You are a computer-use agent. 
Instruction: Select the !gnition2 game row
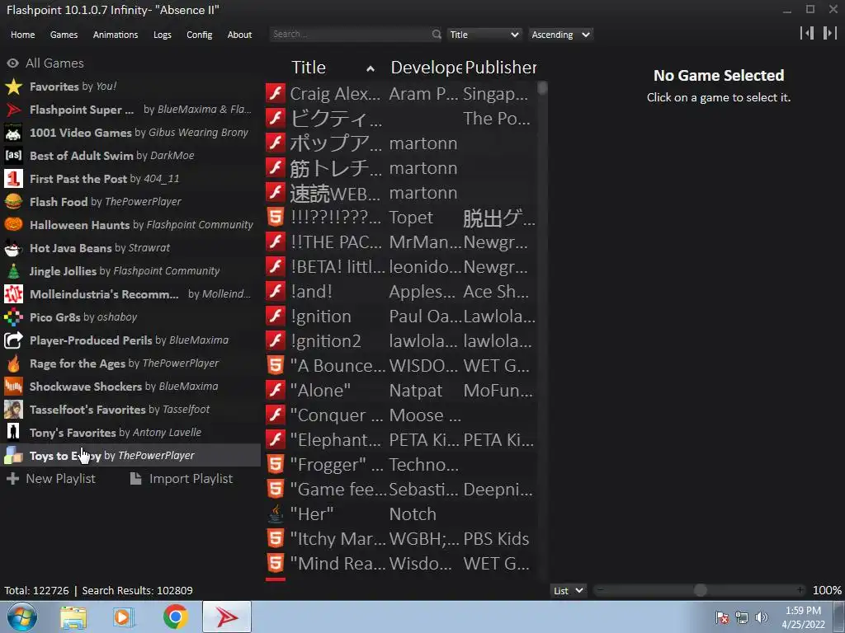tap(401, 340)
